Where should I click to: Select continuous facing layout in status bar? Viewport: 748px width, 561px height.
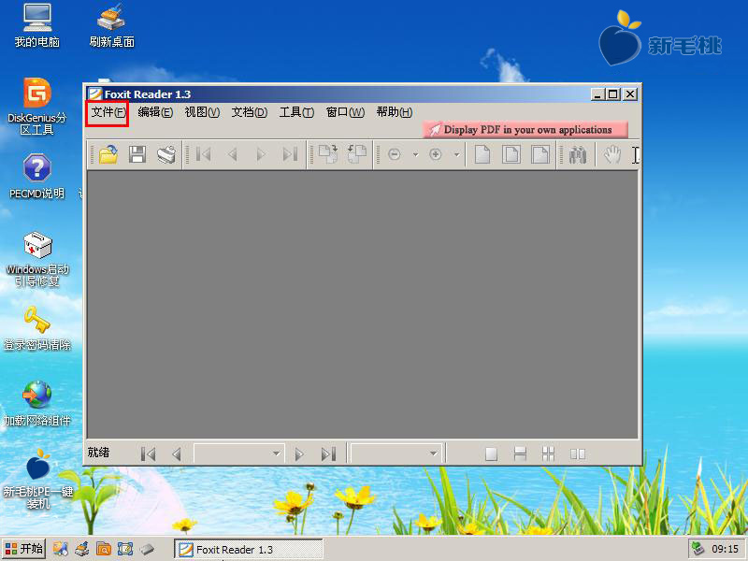click(x=549, y=453)
